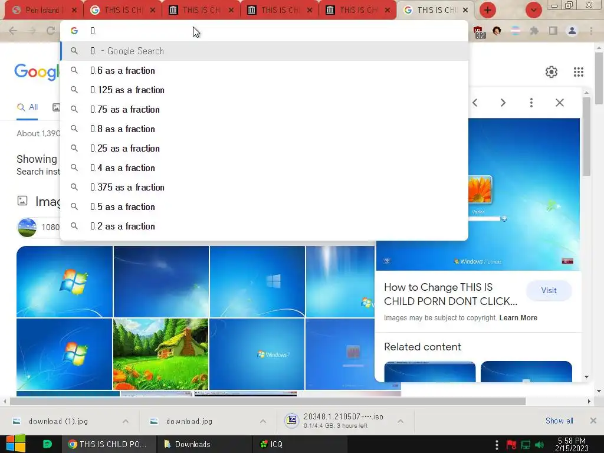Select the All search results tab

(27, 107)
